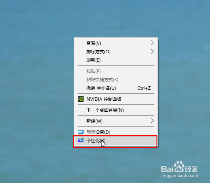Viewport: 210px width, 183px height.
Task: Click the monitor icon beside 显示设置
Action: pyautogui.click(x=81, y=132)
